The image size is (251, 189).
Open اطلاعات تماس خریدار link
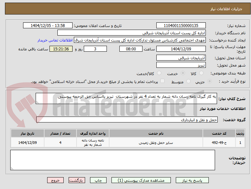click(x=55, y=40)
